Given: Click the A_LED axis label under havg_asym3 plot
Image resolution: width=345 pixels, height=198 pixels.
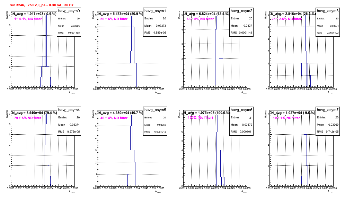Looking at the screenshot, I should (x=330, y=93).
